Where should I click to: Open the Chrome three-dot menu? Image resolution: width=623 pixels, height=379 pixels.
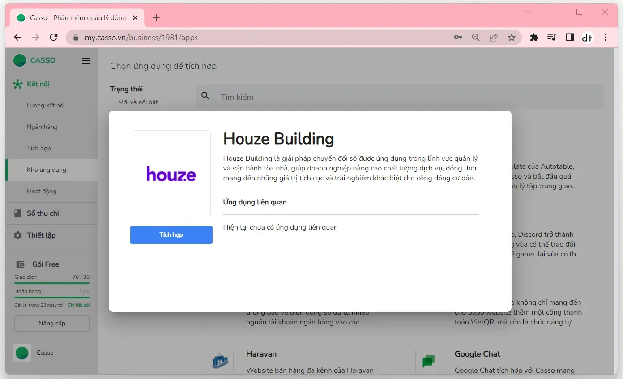pyautogui.click(x=606, y=38)
